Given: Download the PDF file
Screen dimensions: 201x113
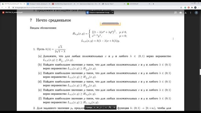Looking at the screenshot, I should (186, 13).
